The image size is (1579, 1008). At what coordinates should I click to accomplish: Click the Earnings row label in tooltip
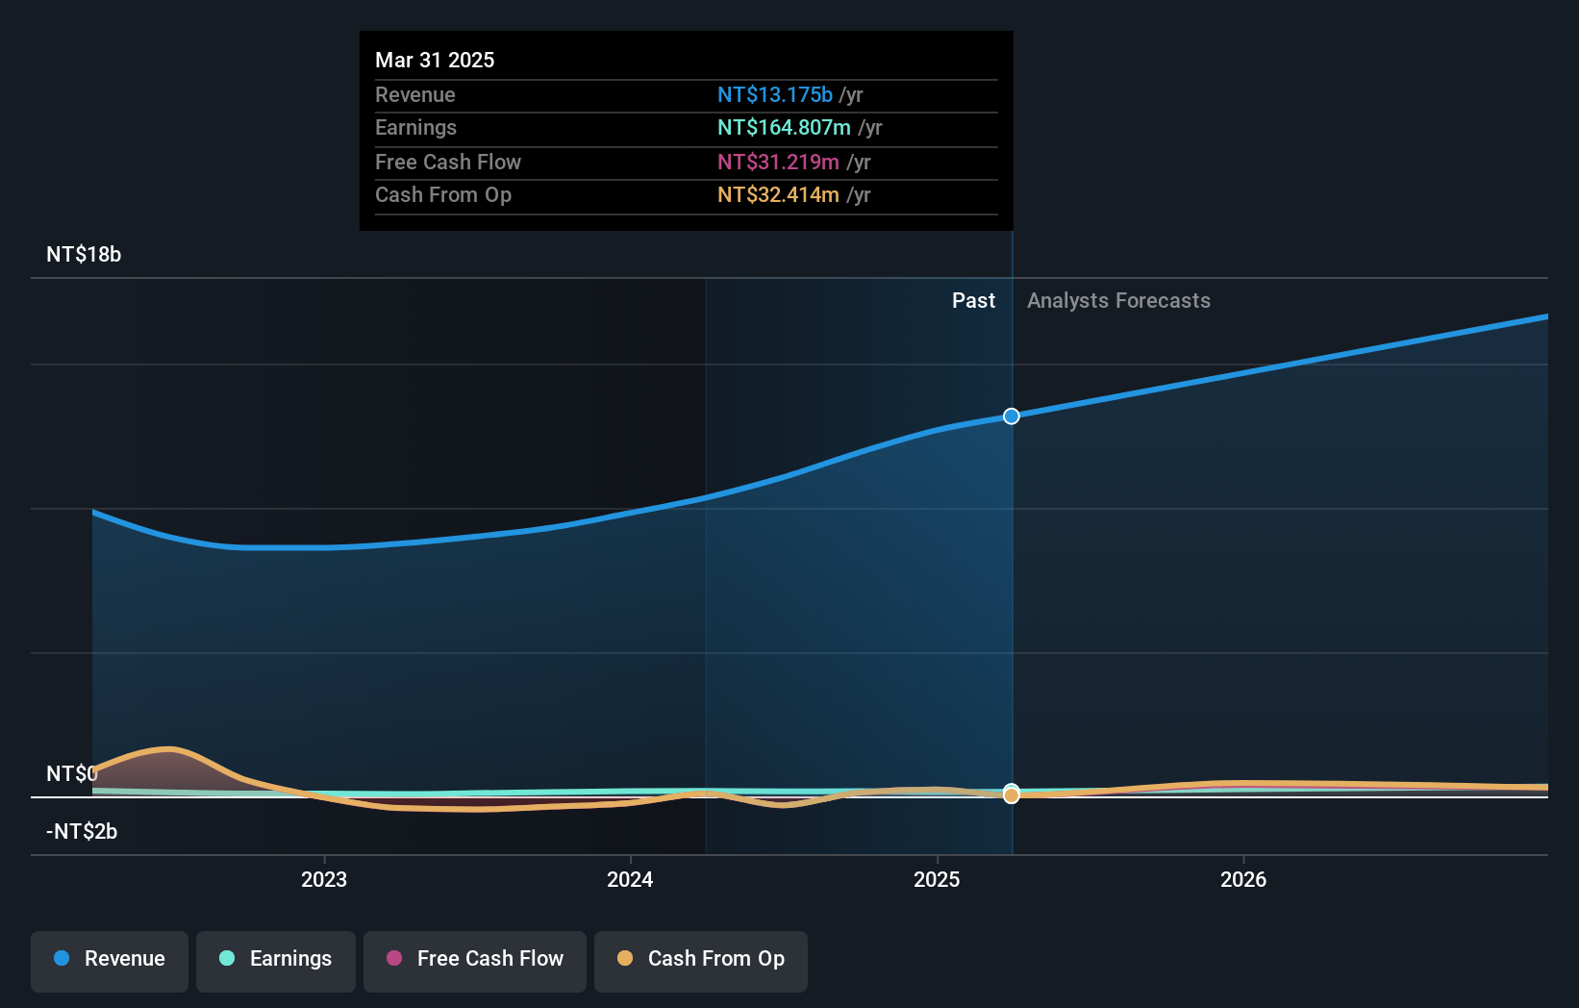[415, 127]
